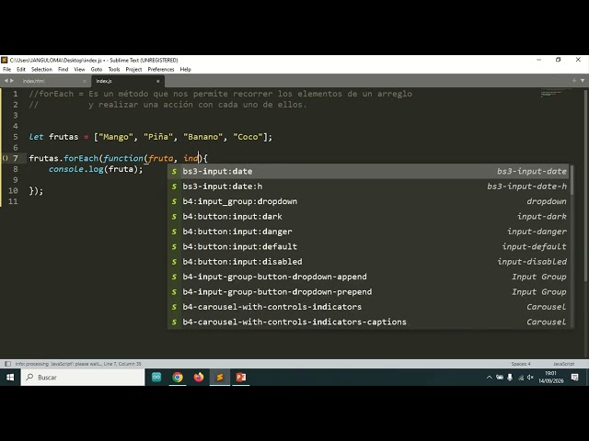Select bs3-input:date:h completion

click(369, 187)
